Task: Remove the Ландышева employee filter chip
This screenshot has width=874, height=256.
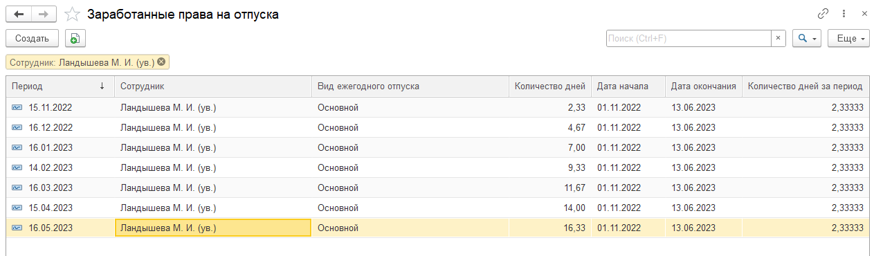Action: click(x=161, y=62)
